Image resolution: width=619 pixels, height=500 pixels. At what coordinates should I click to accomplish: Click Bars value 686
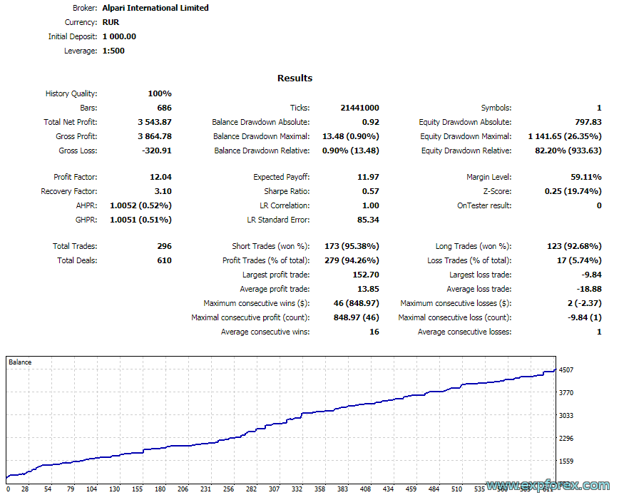(164, 108)
